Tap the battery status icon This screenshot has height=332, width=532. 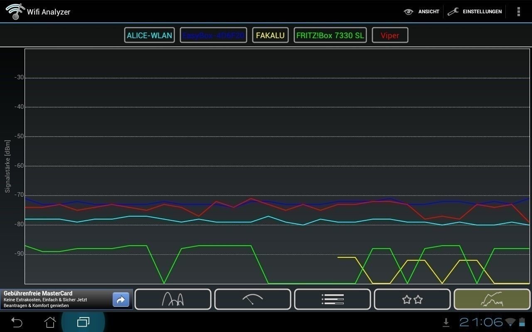(x=522, y=322)
